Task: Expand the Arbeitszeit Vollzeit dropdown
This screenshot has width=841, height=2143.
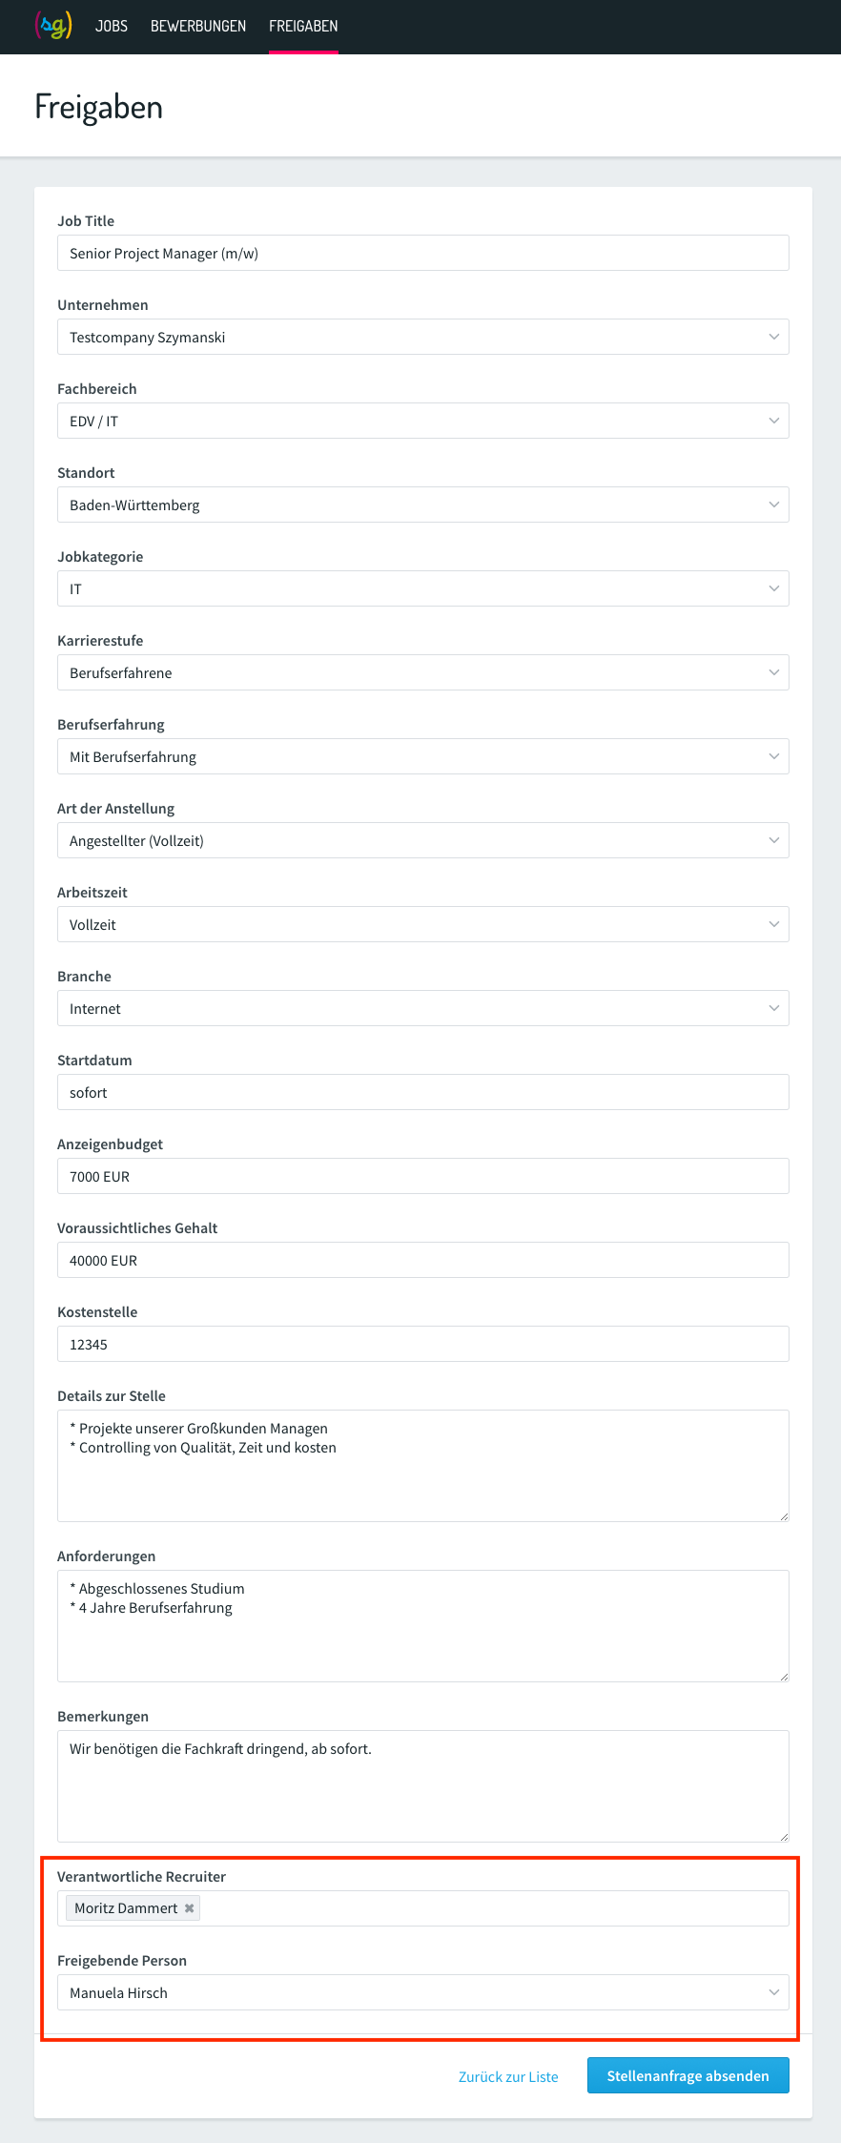Action: click(423, 924)
